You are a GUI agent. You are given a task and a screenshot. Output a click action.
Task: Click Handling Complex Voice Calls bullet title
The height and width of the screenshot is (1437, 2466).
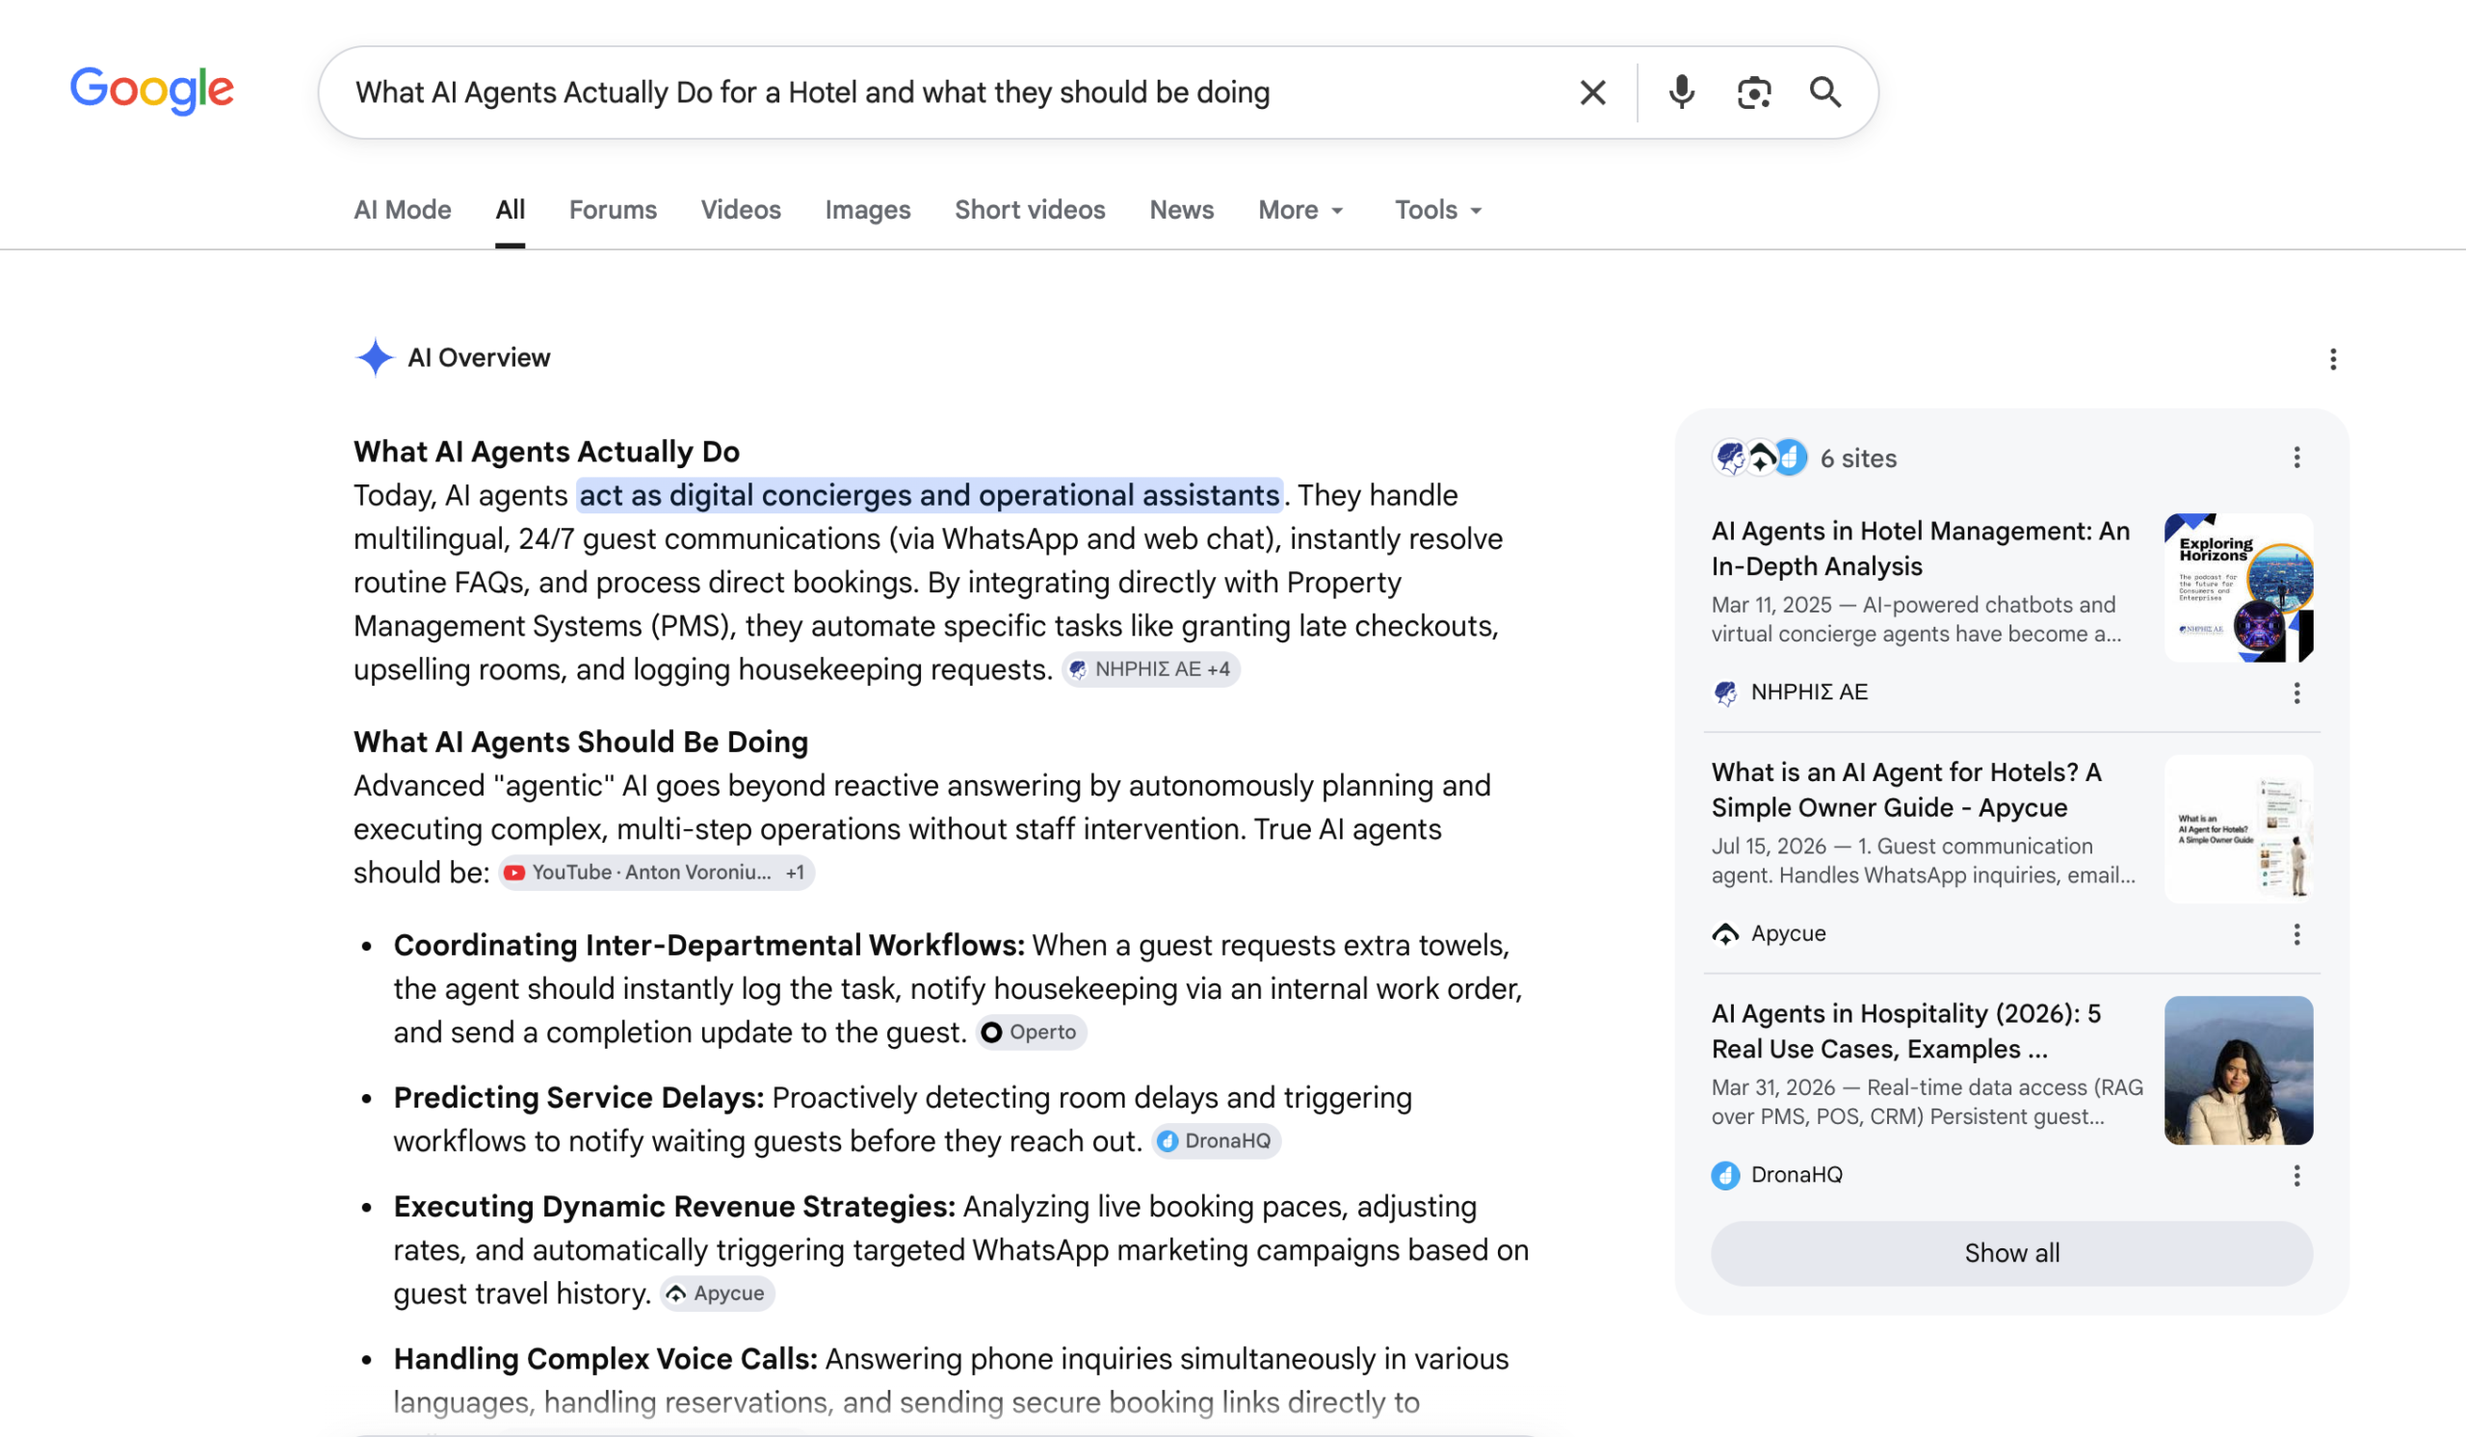click(x=605, y=1360)
